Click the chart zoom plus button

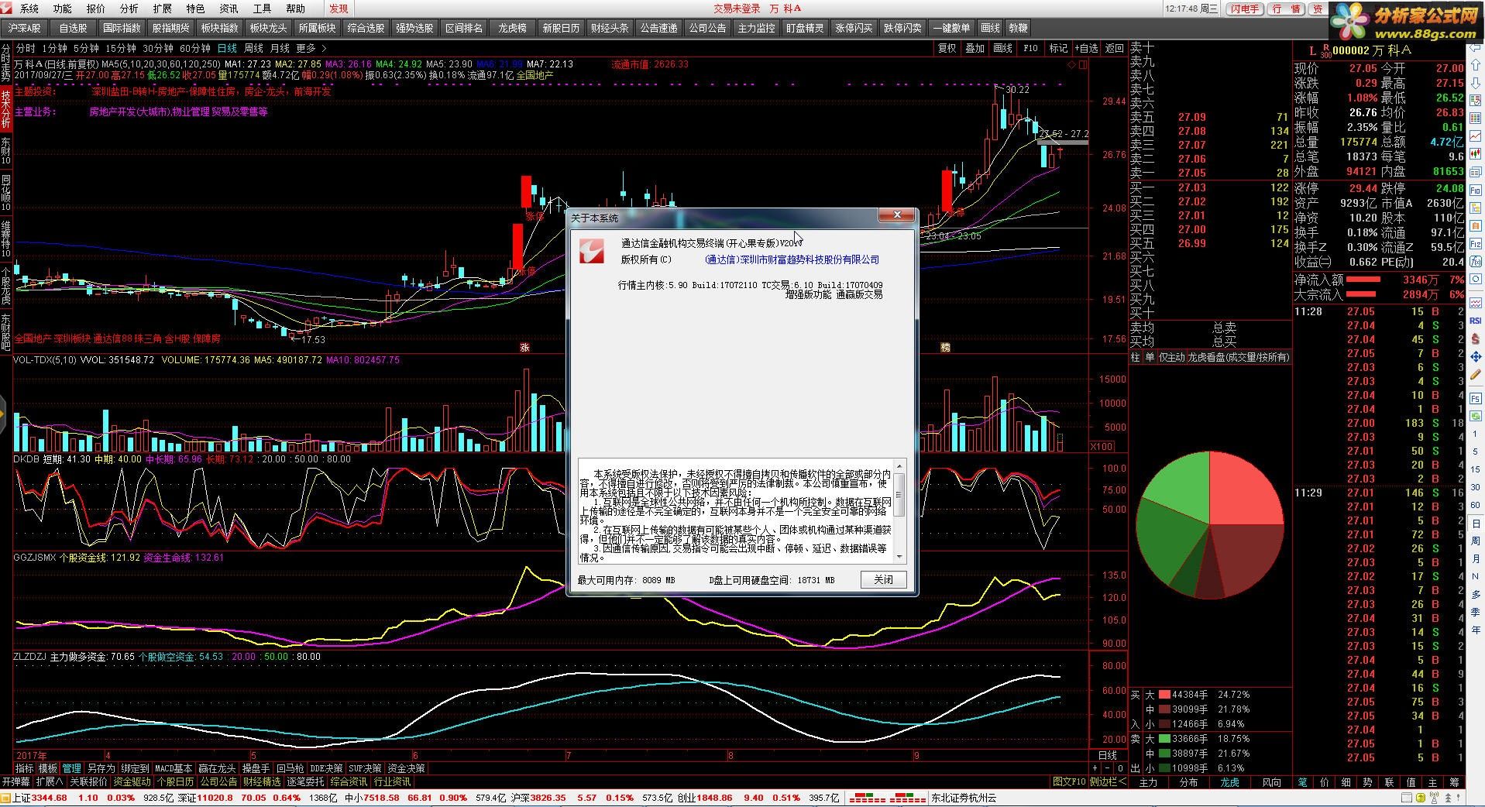tap(1095, 768)
